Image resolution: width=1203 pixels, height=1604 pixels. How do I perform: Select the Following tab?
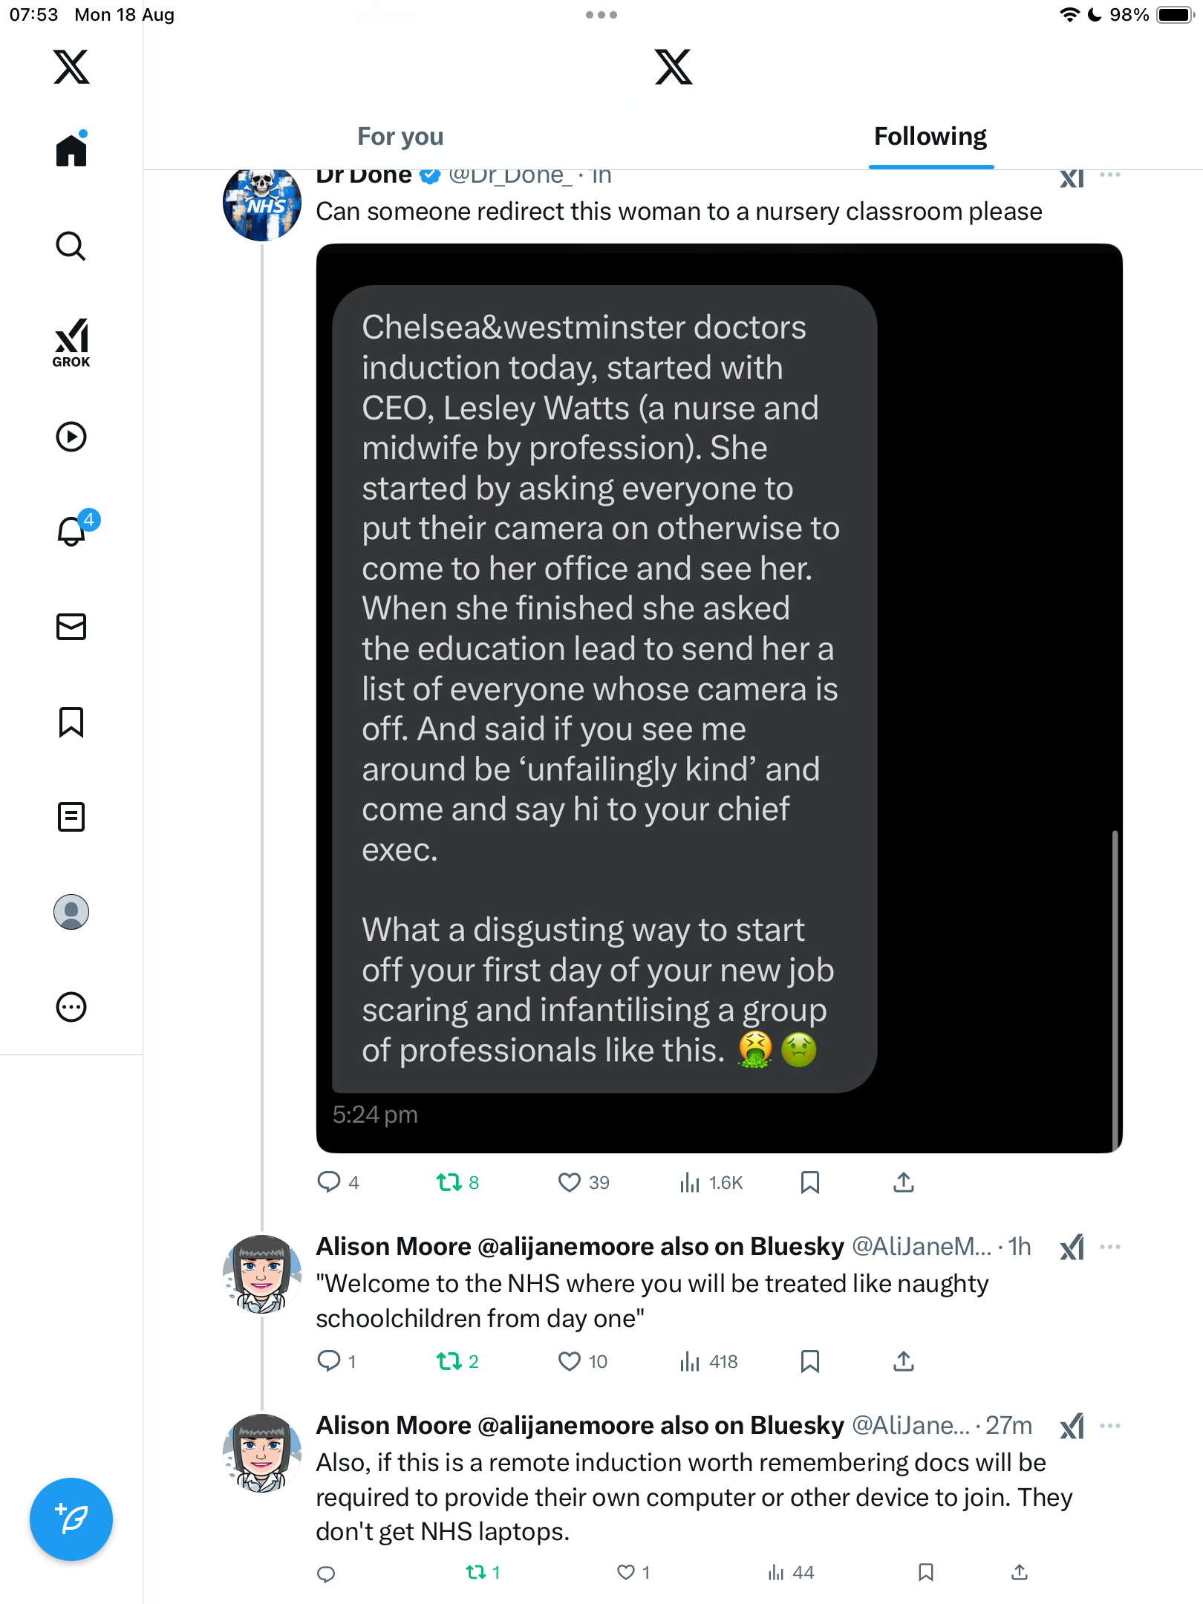pyautogui.click(x=930, y=137)
